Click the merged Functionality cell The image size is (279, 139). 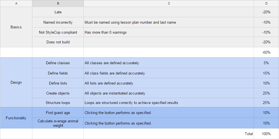coord(16,118)
